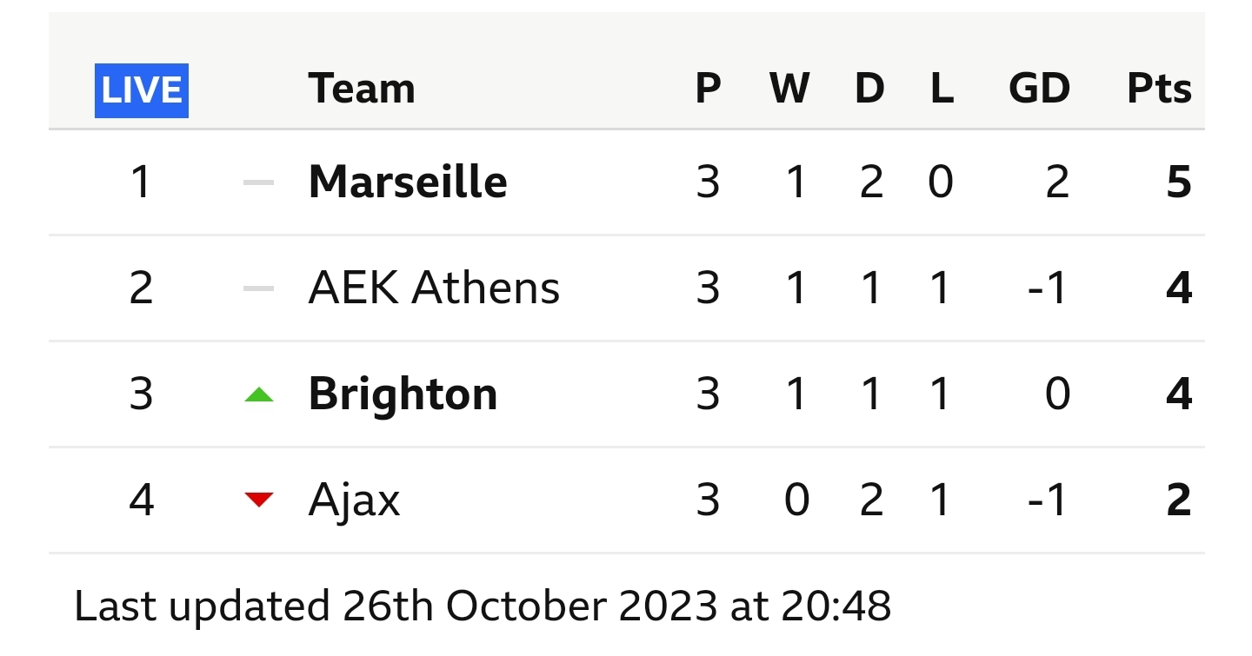The image size is (1252, 656).
Task: Open the Marseille team link
Action: [x=408, y=182]
